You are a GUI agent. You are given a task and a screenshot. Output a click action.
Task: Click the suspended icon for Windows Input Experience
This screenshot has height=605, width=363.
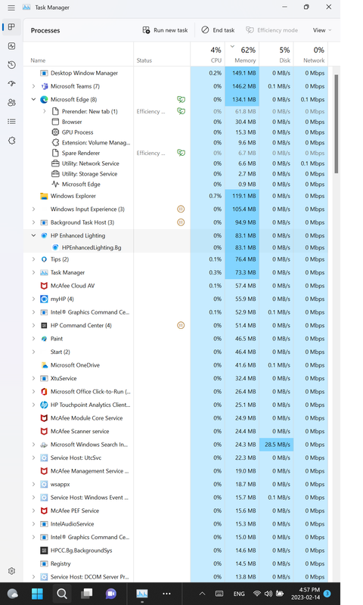point(181,209)
